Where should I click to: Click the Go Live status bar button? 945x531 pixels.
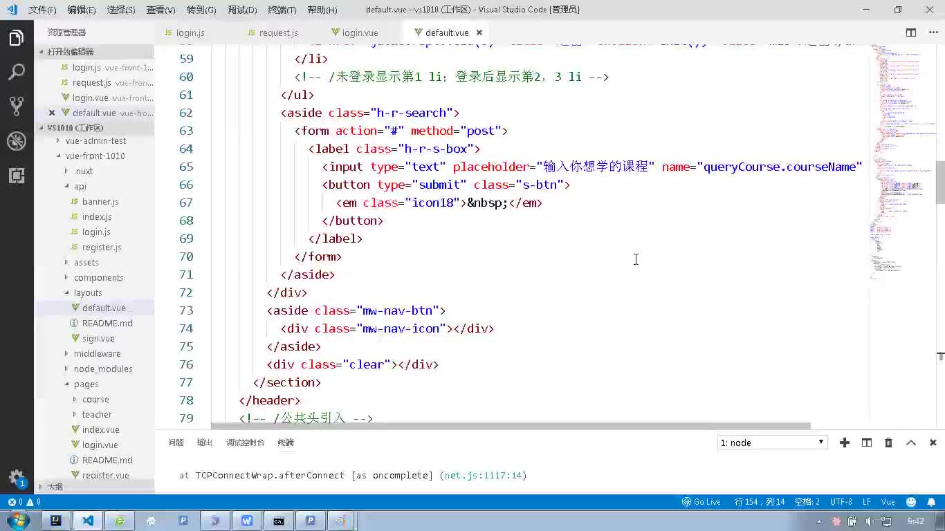click(701, 502)
